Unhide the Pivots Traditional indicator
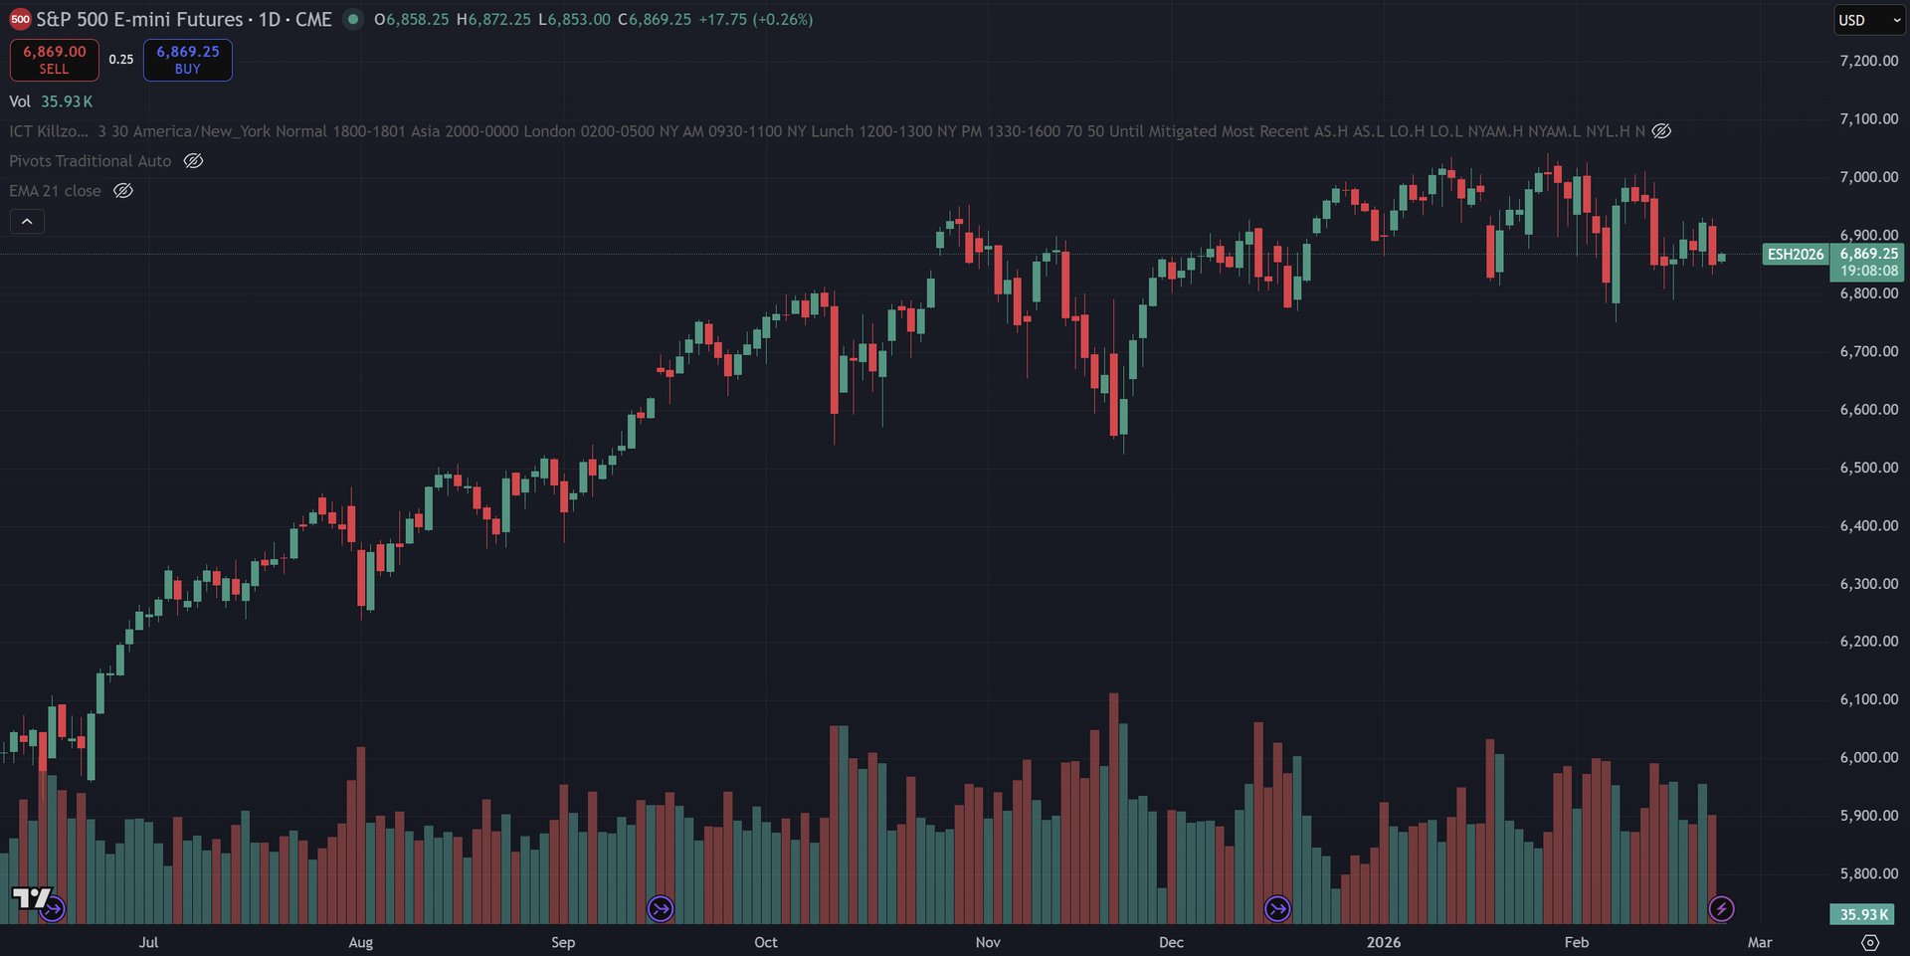This screenshot has width=1910, height=956. coord(194,161)
